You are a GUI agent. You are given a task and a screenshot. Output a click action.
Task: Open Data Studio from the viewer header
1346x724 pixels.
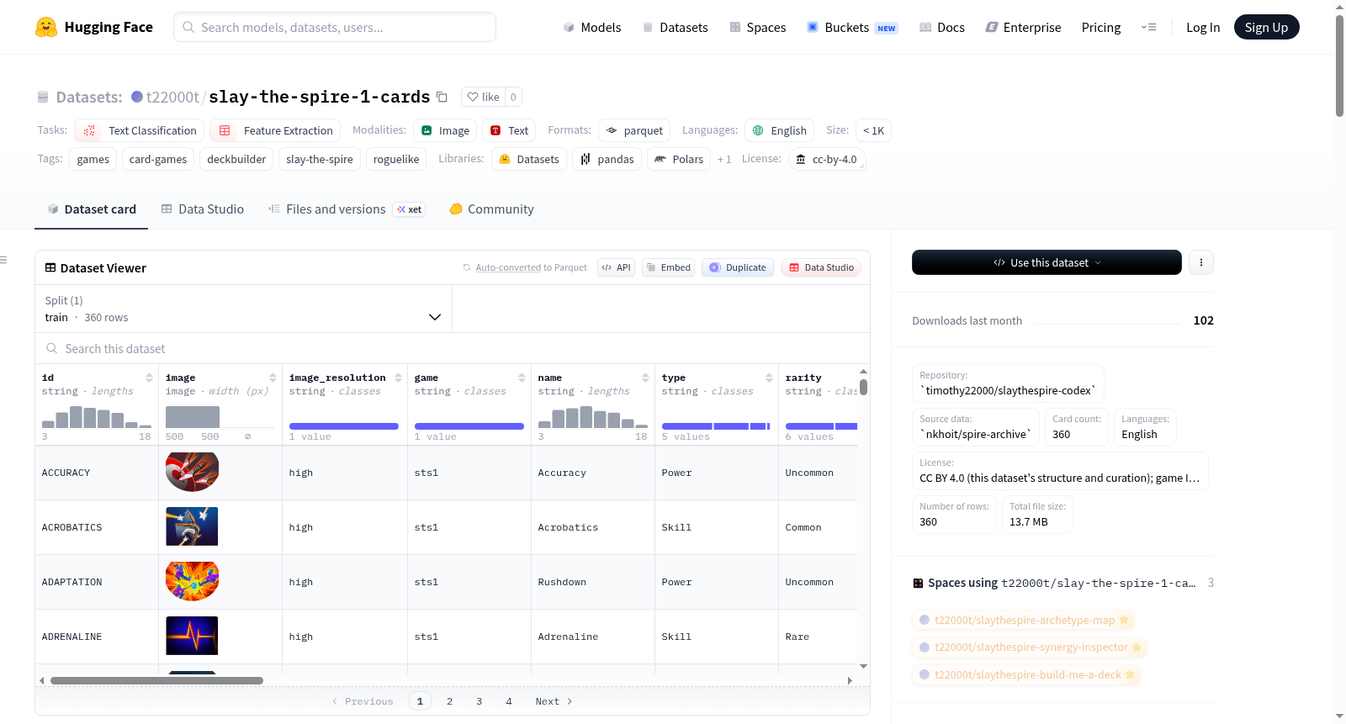(821, 267)
